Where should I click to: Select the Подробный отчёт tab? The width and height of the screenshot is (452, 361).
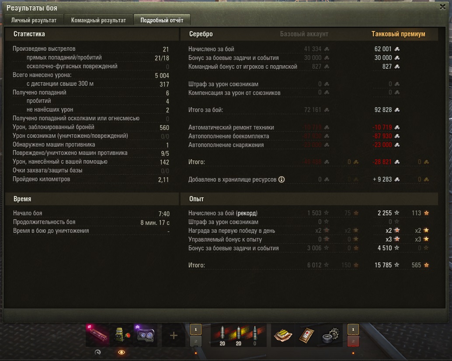162,20
